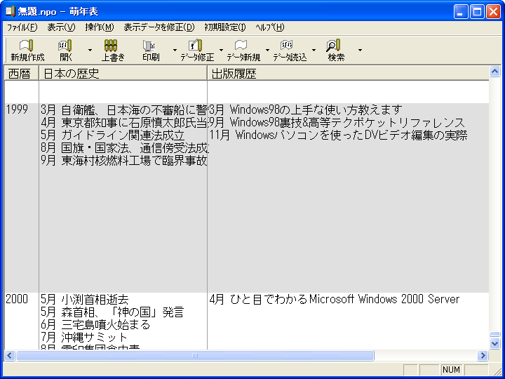Click the NUM status bar indicator

coord(451,370)
